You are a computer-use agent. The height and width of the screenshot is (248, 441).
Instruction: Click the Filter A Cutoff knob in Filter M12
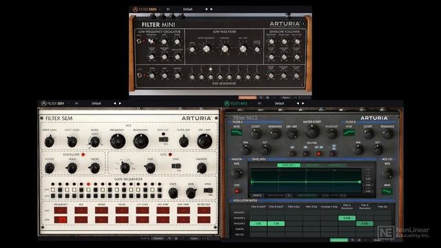click(x=256, y=134)
